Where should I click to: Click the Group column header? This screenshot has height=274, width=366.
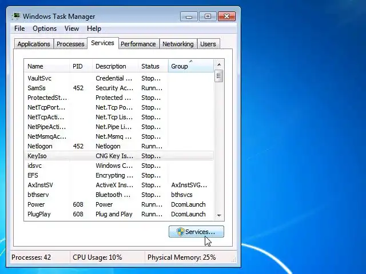click(190, 66)
